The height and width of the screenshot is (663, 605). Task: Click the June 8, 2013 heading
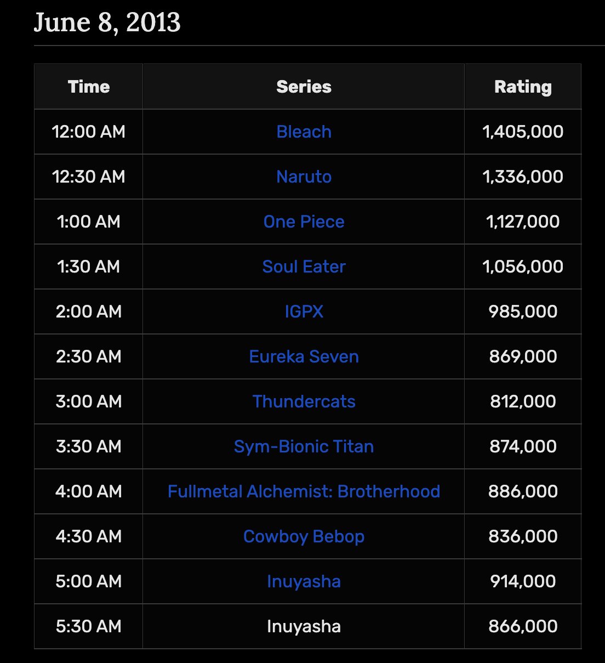tap(107, 22)
